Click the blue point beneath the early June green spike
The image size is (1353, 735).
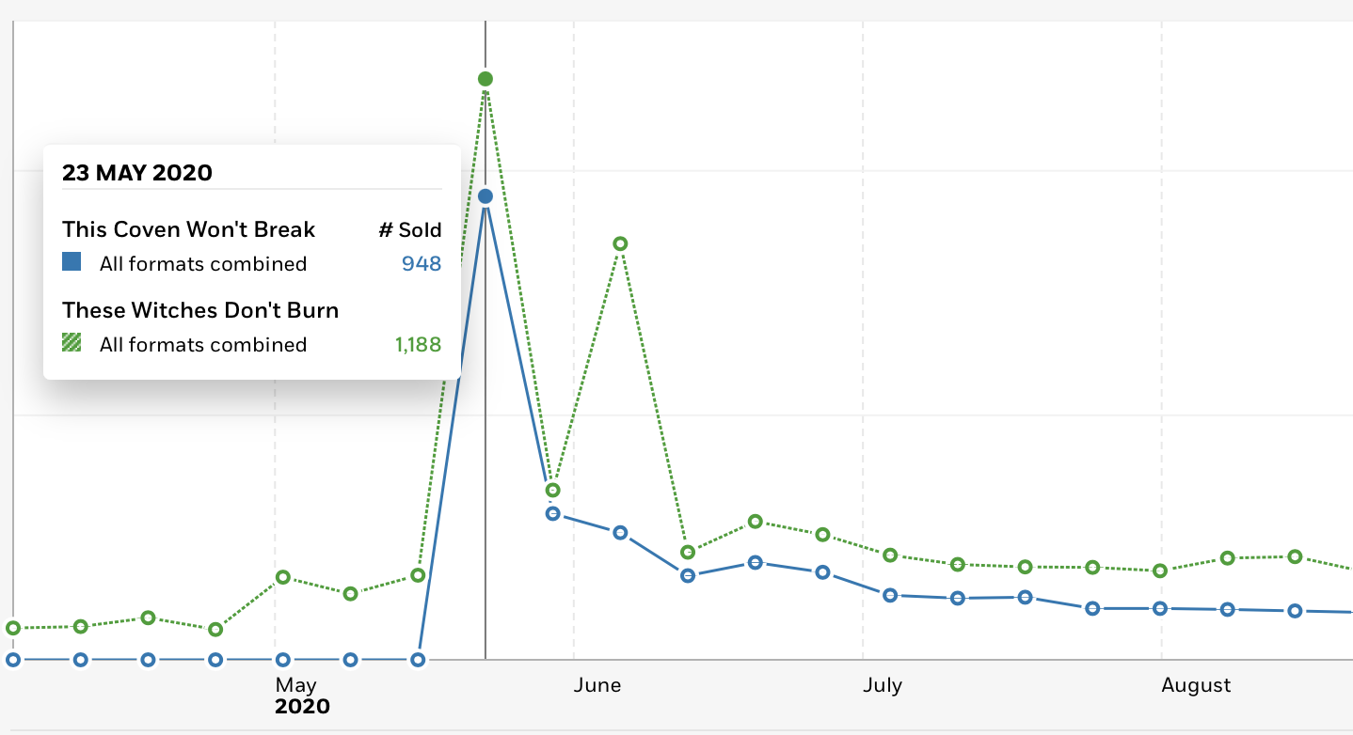click(x=620, y=533)
